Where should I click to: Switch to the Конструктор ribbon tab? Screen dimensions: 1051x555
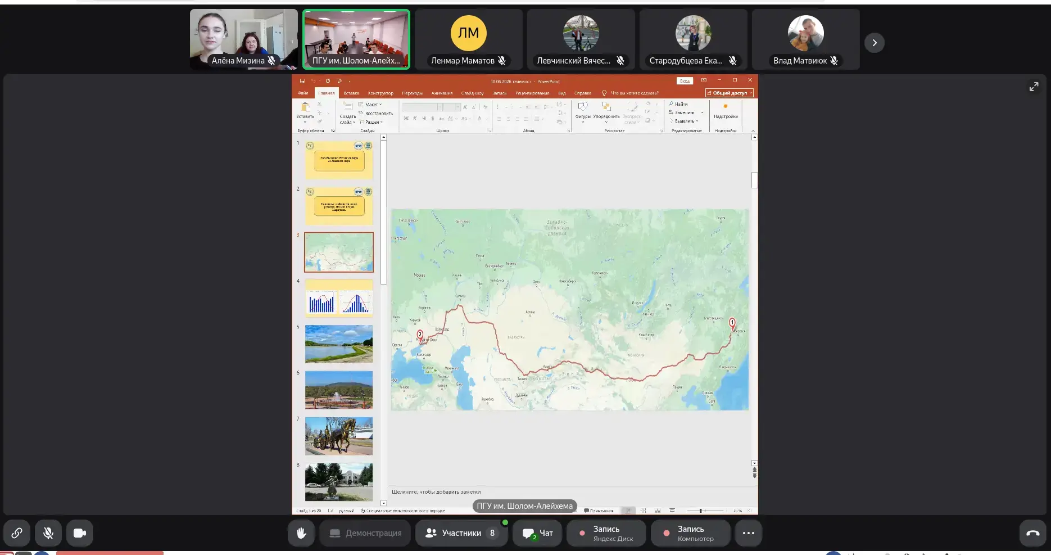(x=380, y=93)
